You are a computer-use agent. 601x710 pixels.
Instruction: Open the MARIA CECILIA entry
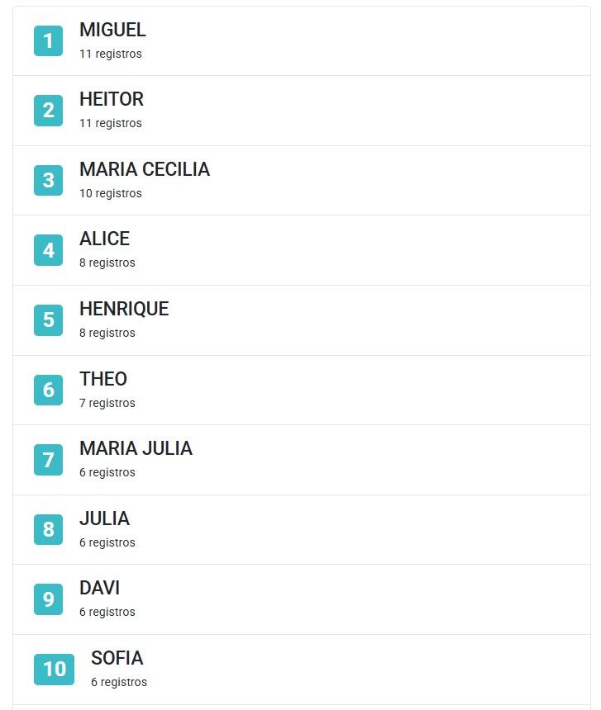pyautogui.click(x=145, y=169)
